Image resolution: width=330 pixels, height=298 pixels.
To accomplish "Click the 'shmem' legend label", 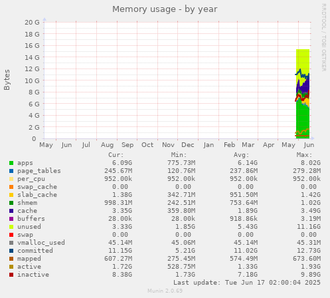I will [x=27, y=203].
